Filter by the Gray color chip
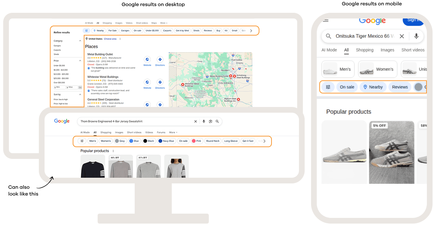This screenshot has height=225, width=434. [120, 141]
